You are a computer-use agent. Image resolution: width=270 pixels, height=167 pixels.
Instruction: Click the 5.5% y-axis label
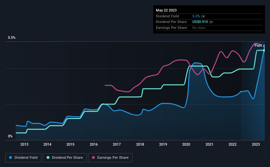point(12,38)
